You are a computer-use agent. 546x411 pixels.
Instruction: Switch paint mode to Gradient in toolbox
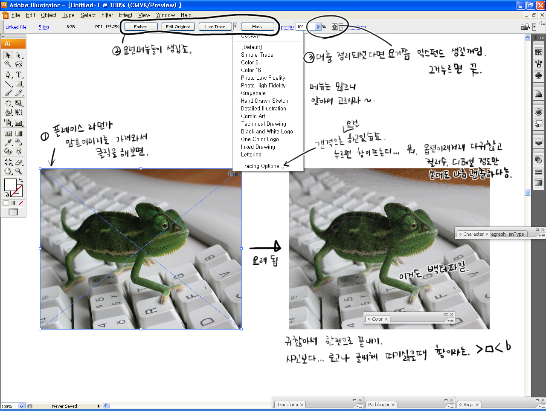(x=13, y=203)
